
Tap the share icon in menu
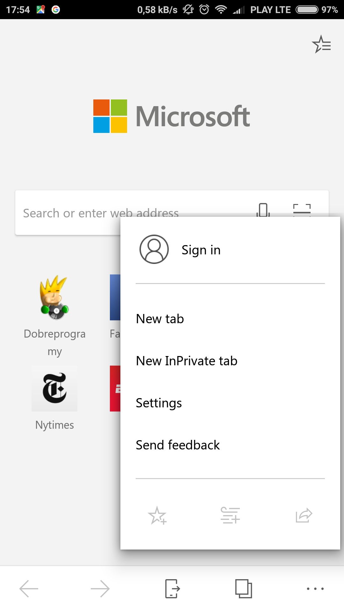(304, 515)
